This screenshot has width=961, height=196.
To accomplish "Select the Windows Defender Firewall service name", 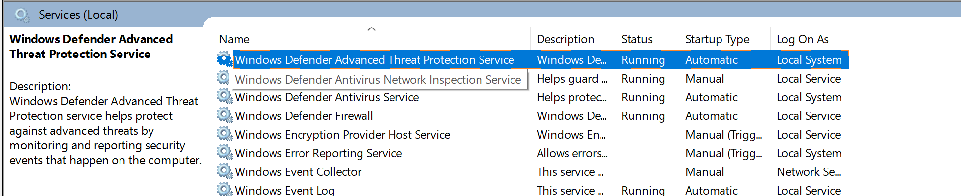I will [x=304, y=116].
